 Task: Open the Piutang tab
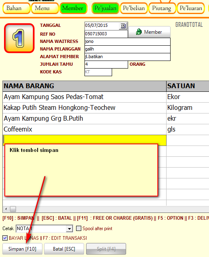point(162,8)
